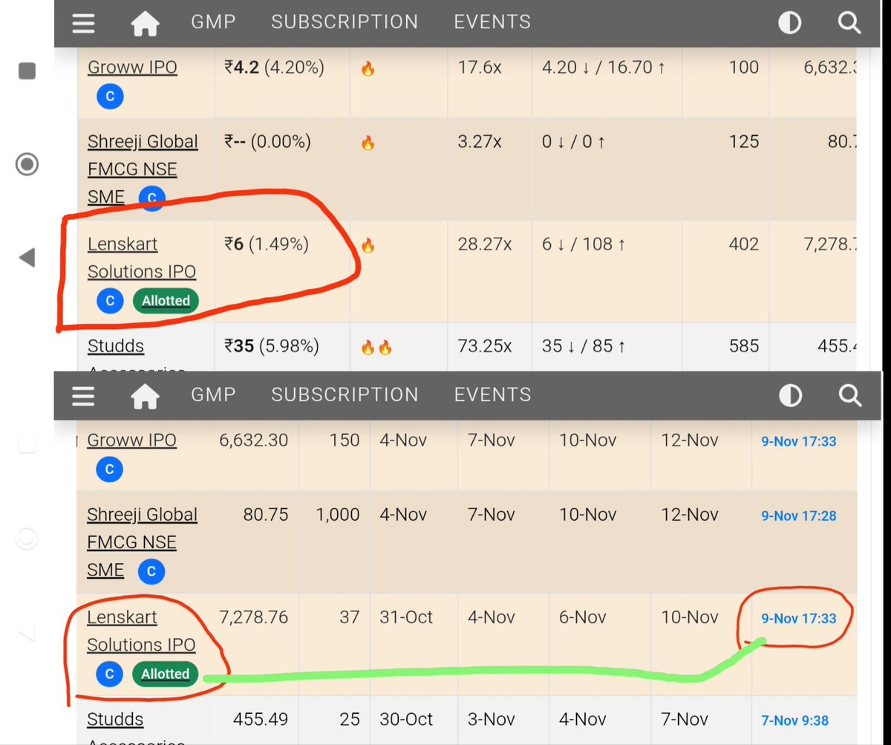The image size is (891, 745).
Task: Click the C badge beside SME in the 80.75 row
Action: coord(151,571)
